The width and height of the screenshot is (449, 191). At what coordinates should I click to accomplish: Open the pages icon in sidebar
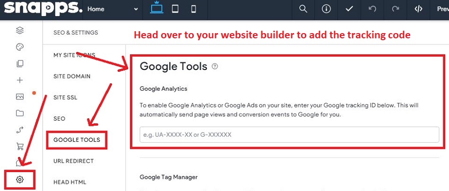tap(20, 63)
